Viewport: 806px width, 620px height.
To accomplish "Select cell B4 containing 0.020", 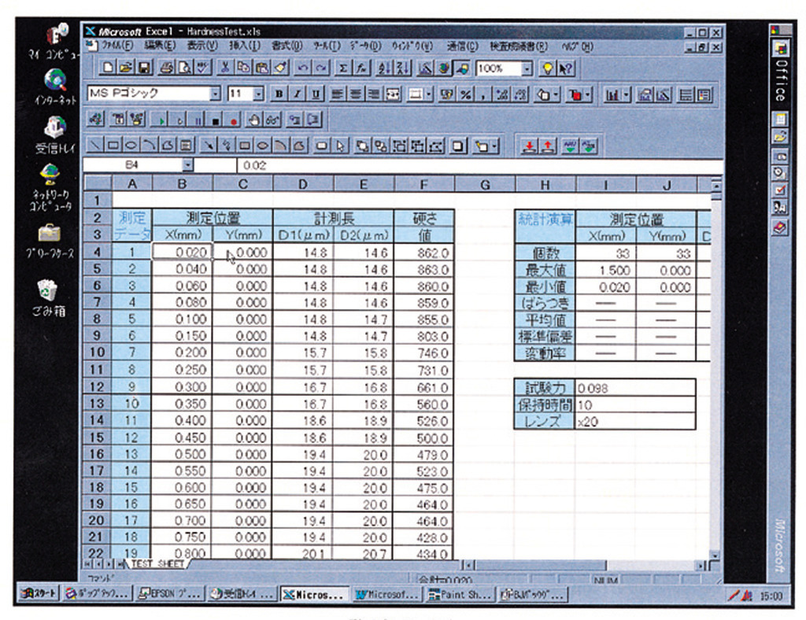I will pyautogui.click(x=182, y=252).
